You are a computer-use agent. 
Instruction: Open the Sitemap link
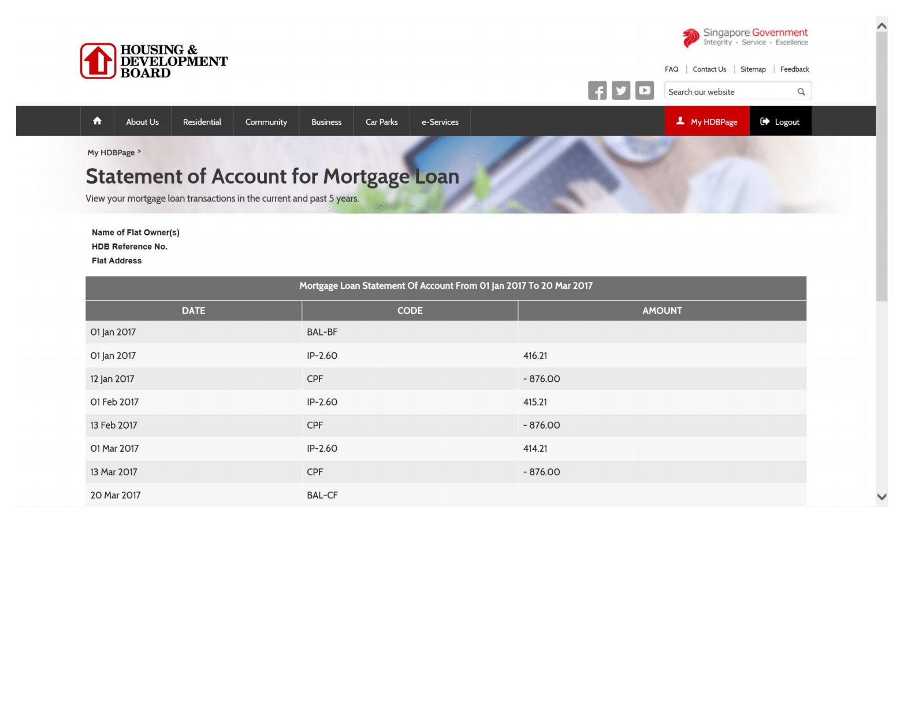tap(753, 69)
